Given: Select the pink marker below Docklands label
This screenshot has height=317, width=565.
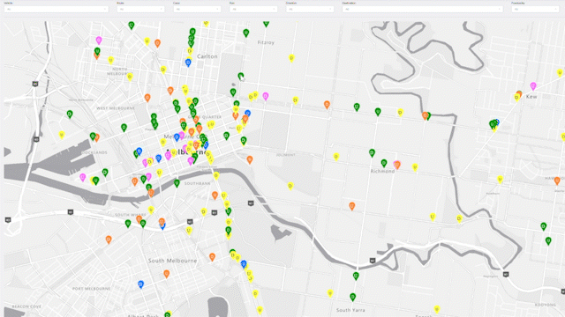Looking at the screenshot, I should [x=82, y=177].
